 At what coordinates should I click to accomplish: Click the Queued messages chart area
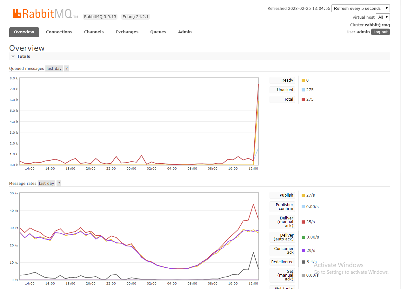pos(139,121)
